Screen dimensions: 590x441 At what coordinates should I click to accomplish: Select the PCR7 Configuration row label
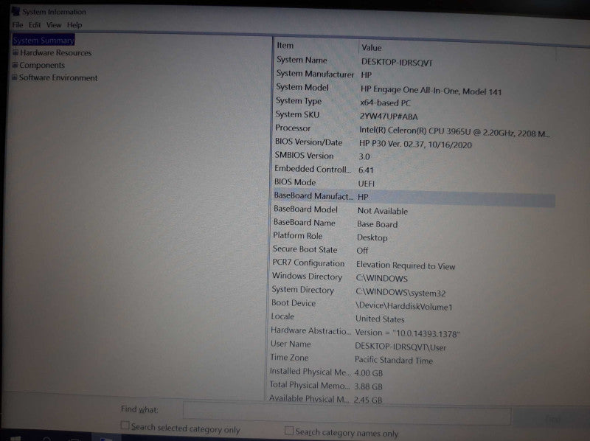[x=308, y=263]
